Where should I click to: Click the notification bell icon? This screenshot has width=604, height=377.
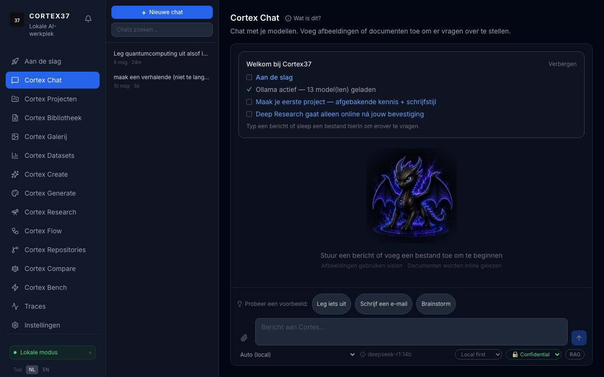coord(88,19)
